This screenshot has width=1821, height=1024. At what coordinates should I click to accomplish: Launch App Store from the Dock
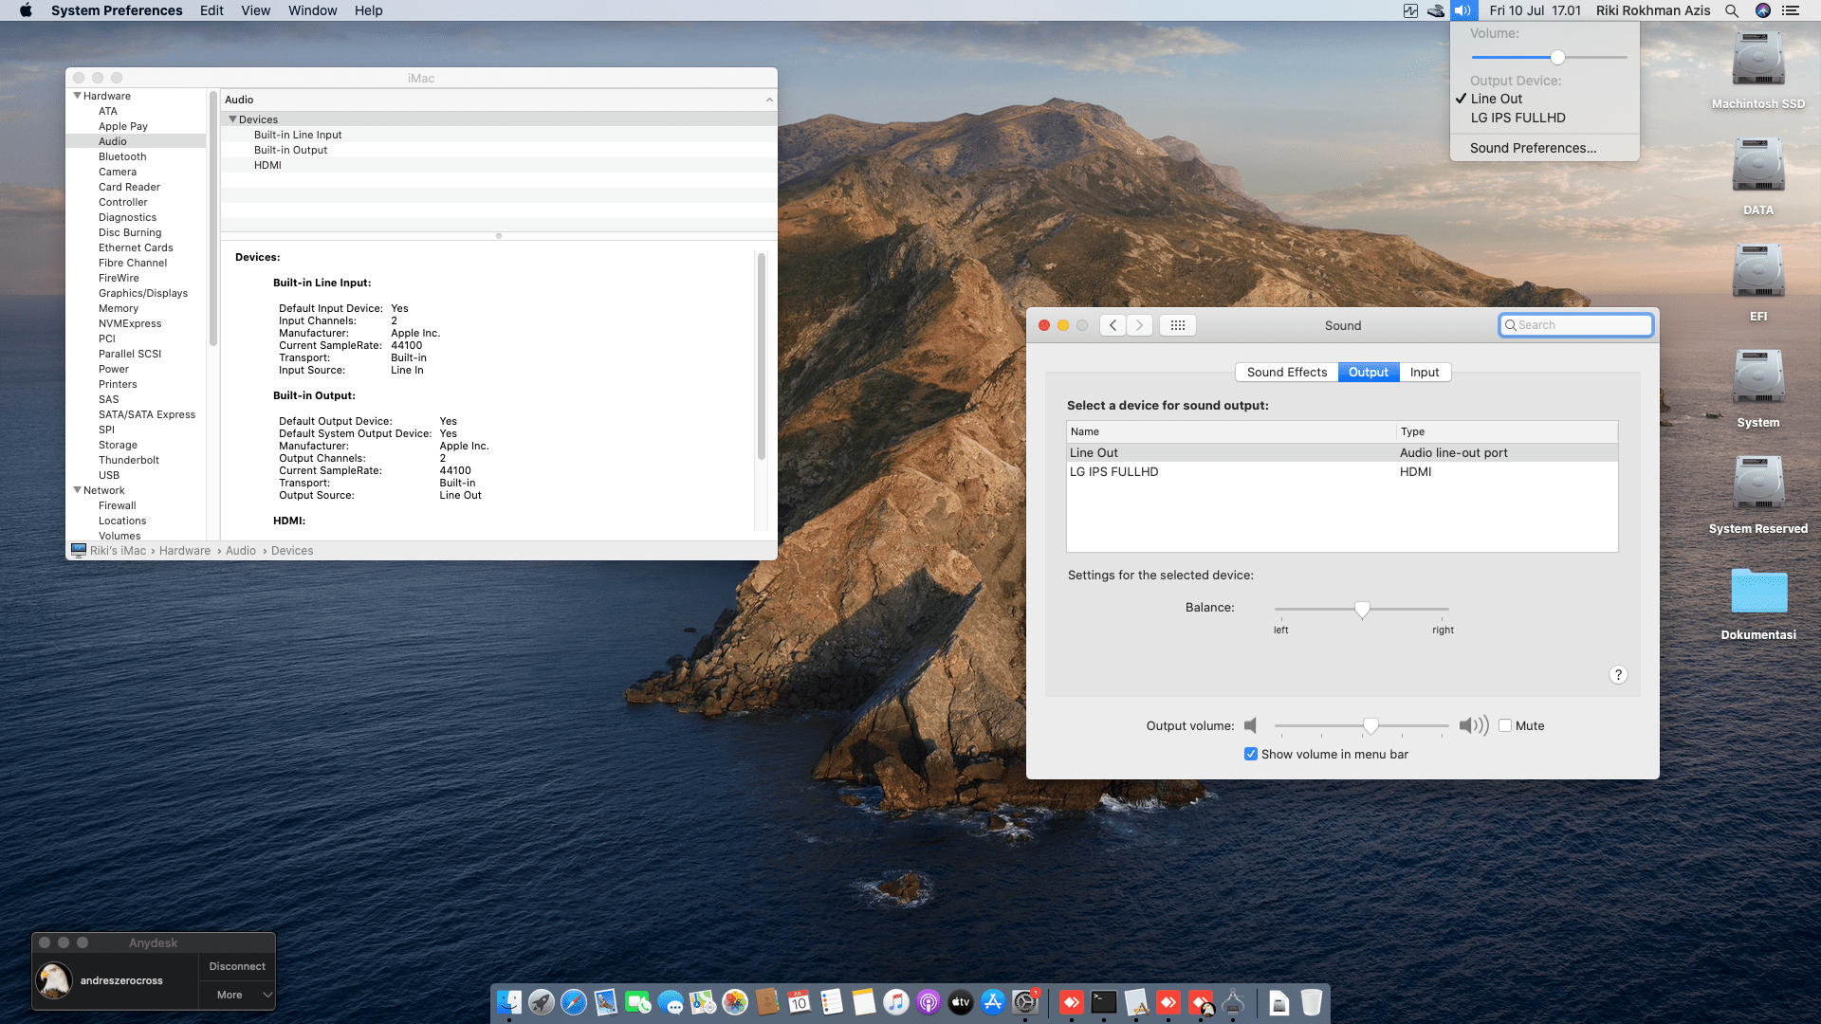tap(993, 1002)
